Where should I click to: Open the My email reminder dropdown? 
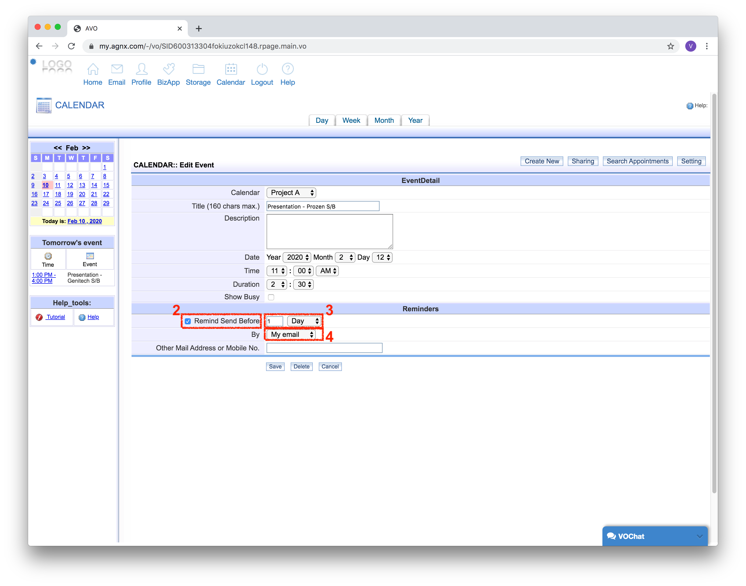tap(291, 335)
